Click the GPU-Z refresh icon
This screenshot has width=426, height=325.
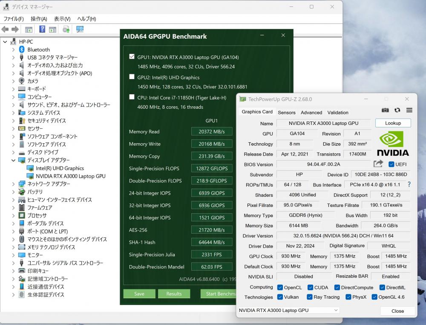tap(397, 110)
